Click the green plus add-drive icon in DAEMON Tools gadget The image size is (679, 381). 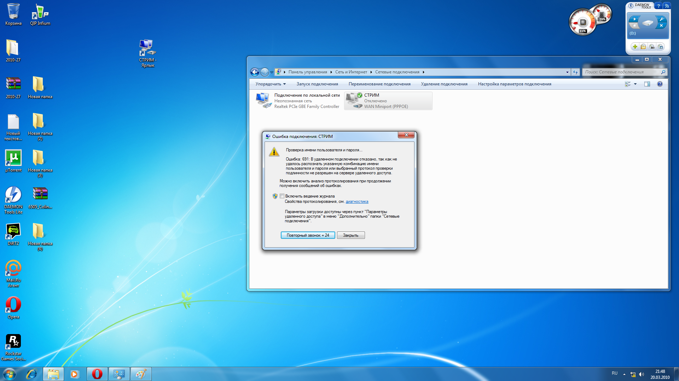coord(635,47)
